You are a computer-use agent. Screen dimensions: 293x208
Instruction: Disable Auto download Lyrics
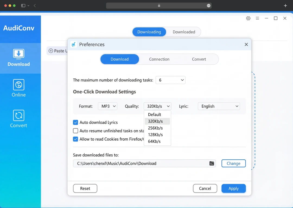(75, 122)
